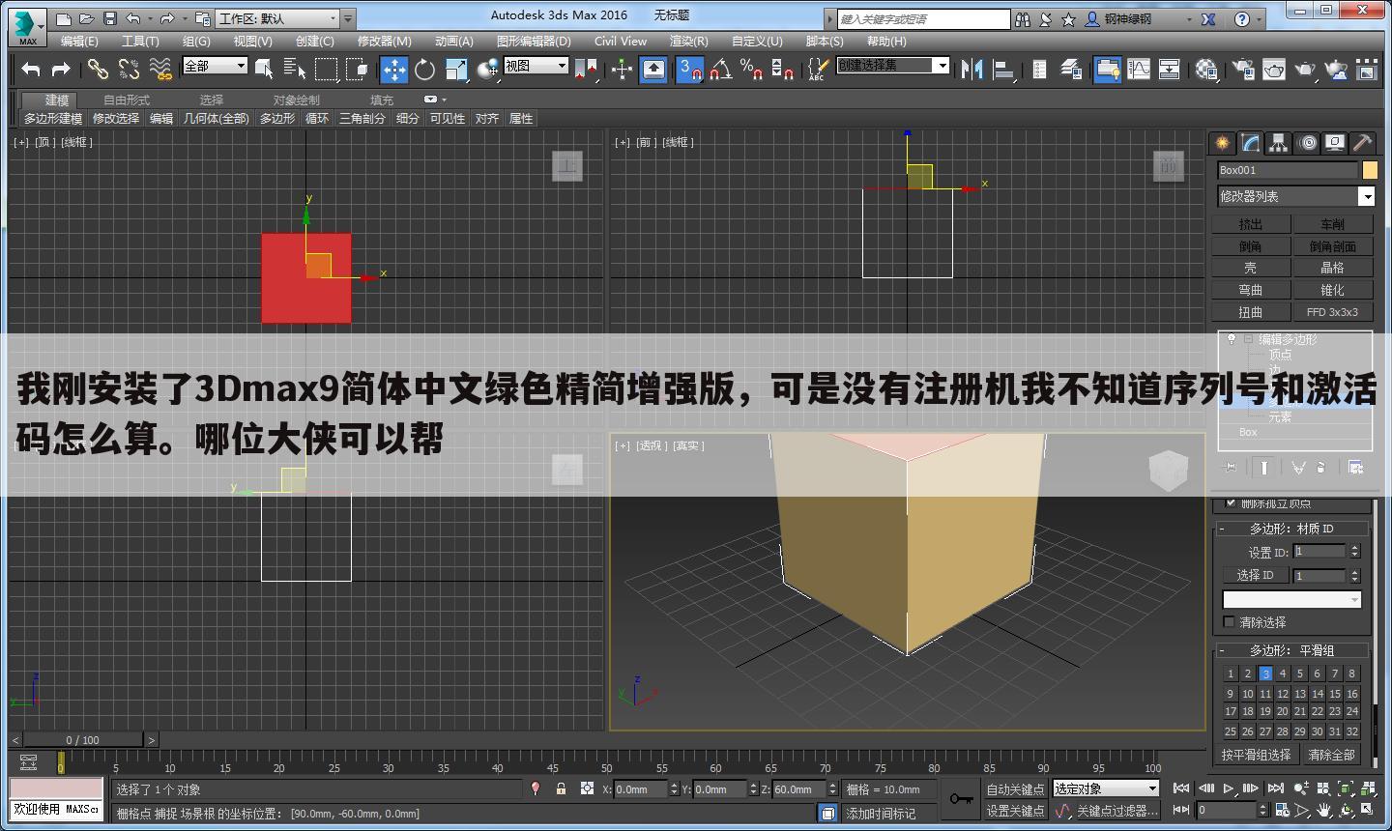1392x831 pixels.
Task: Click the 按平滑组选择 button
Action: coord(1256,755)
